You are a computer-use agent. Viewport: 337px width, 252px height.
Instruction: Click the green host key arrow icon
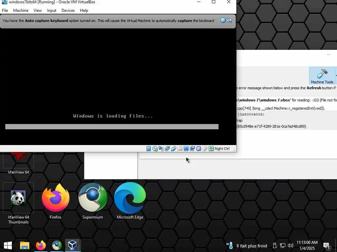(x=211, y=149)
